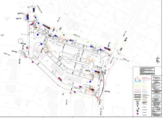163x118 pixels.
Task: Click the gray circle symbol in the legend
Action: coord(138,106)
